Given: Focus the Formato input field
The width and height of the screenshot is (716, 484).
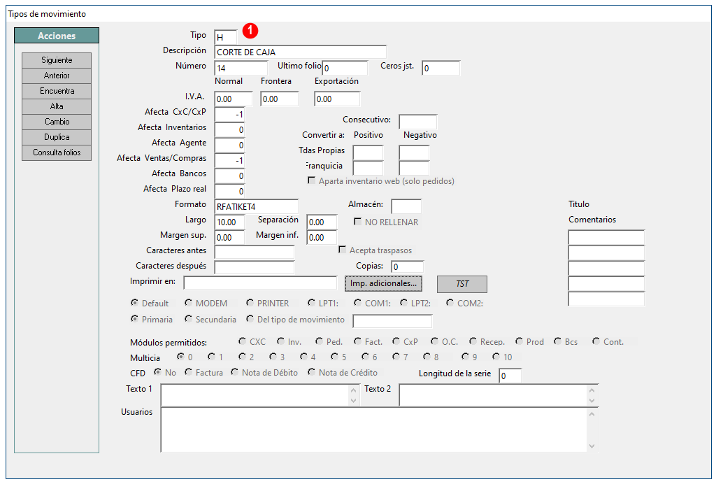Looking at the screenshot, I should pyautogui.click(x=256, y=206).
